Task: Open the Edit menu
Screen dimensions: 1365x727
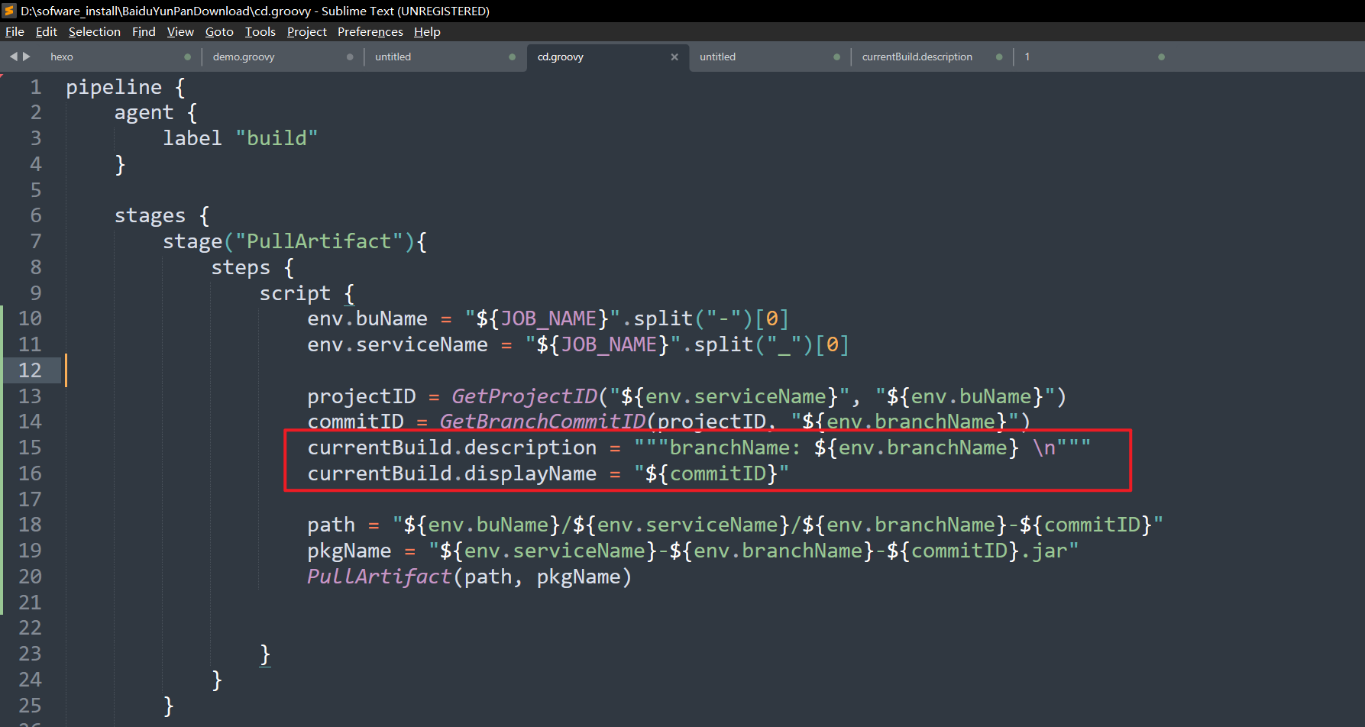Action: tap(46, 31)
